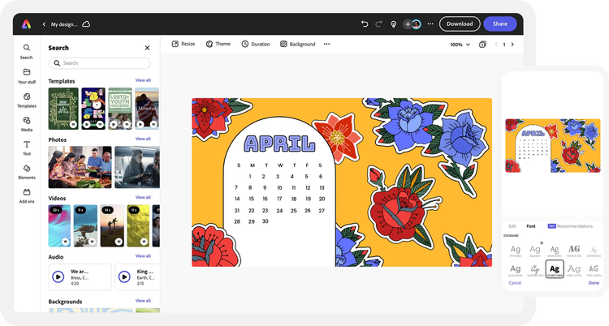Pick the Raleway font option

[x=535, y=251]
